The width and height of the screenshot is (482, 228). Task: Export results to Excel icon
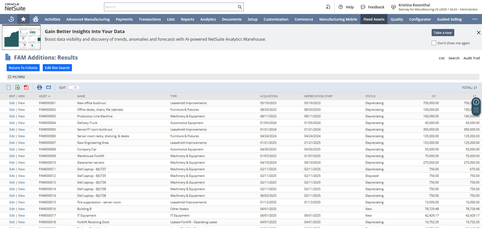[x=18, y=87]
